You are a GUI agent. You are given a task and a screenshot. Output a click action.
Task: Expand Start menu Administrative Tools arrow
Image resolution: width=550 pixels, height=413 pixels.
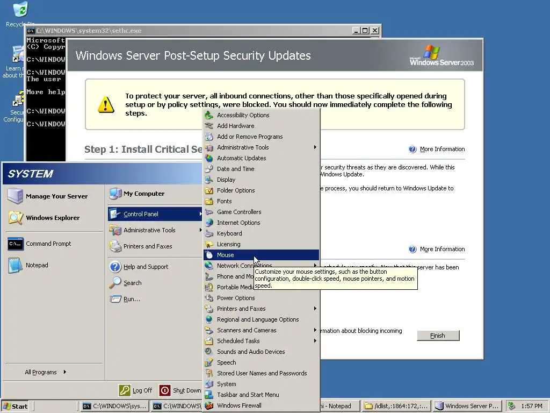200,230
